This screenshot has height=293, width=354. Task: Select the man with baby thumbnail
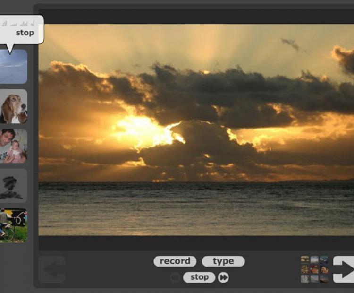[x=13, y=146]
